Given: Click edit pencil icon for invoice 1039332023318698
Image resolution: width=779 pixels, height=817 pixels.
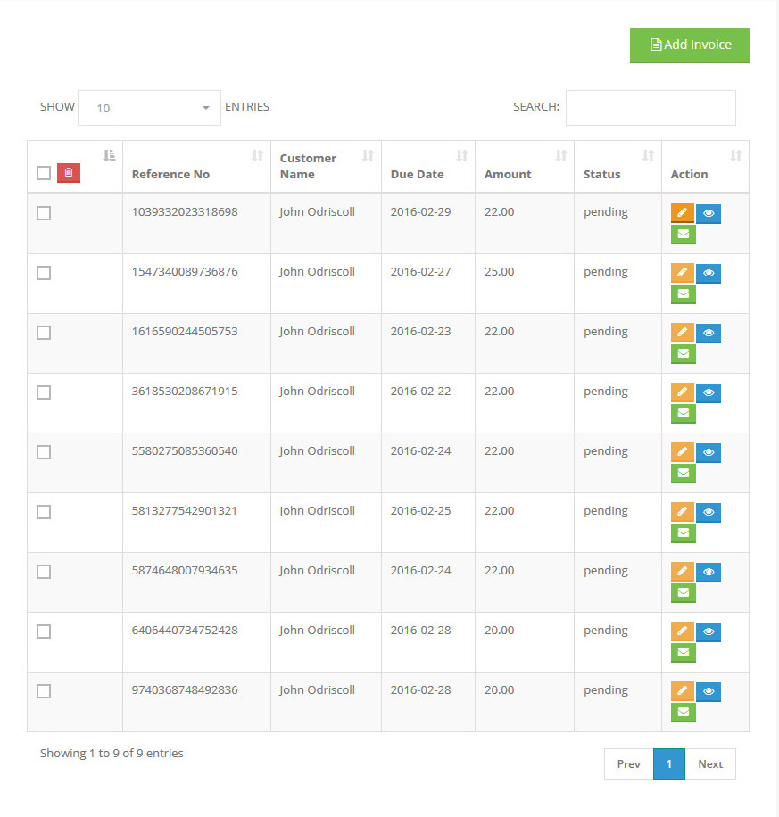Looking at the screenshot, I should pyautogui.click(x=682, y=213).
